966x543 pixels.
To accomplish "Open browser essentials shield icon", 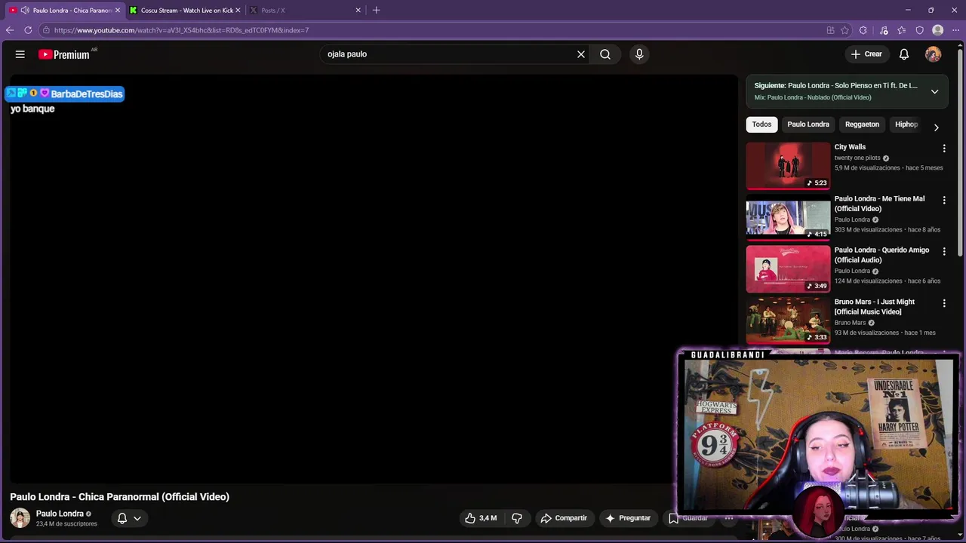I will 919,30.
